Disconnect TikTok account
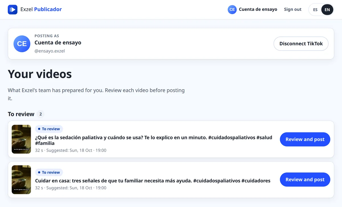The image size is (342, 207). pos(301,44)
